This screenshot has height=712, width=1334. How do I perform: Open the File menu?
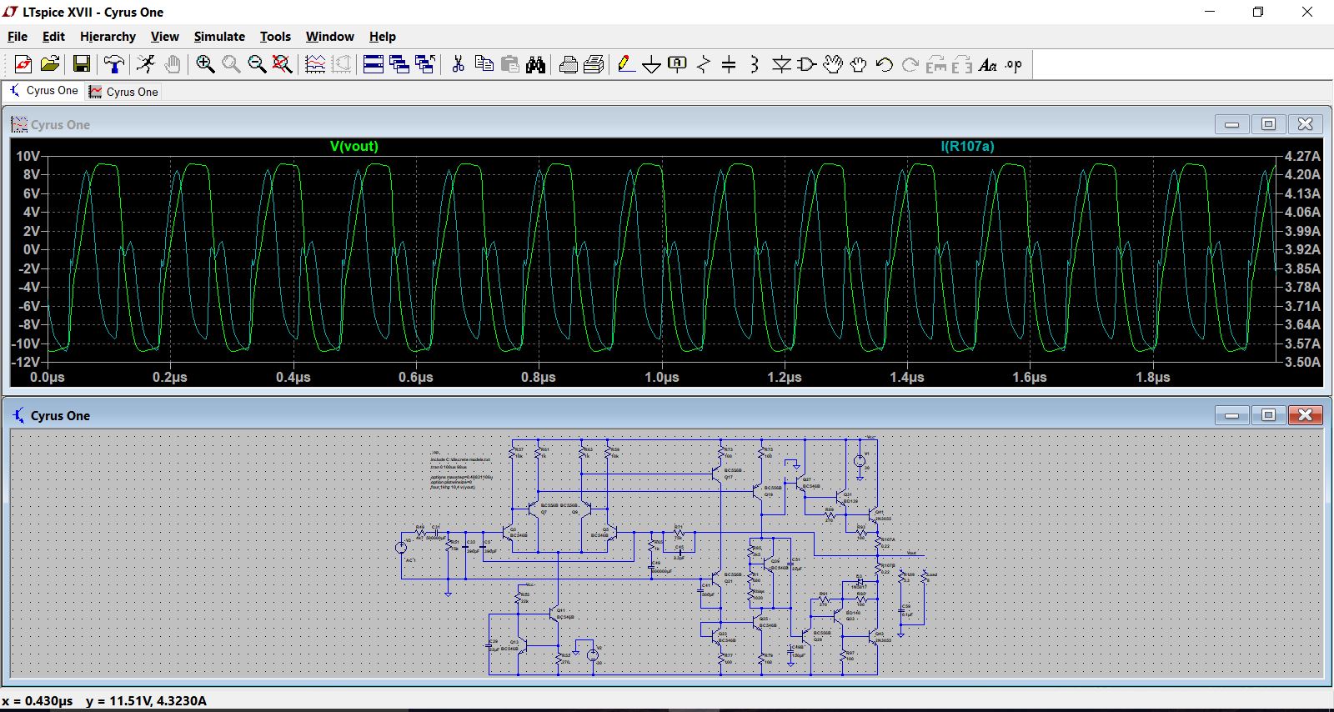(x=18, y=37)
